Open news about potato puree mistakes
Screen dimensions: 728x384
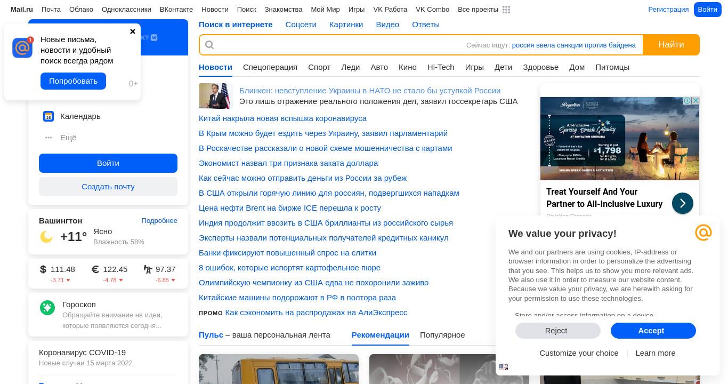[x=289, y=268]
